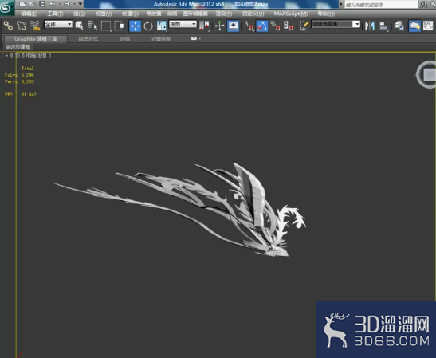
Task: Open the Manage Layers icon
Action: click(x=399, y=26)
